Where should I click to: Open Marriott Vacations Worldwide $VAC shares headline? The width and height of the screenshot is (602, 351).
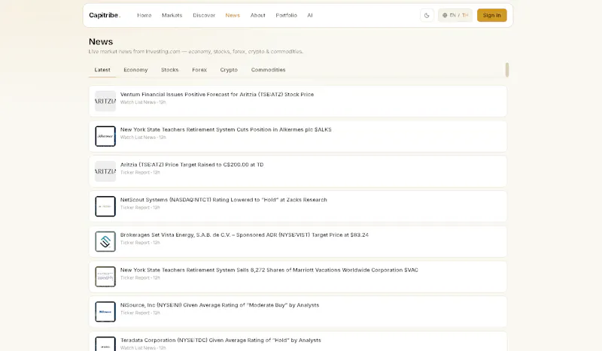click(269, 270)
